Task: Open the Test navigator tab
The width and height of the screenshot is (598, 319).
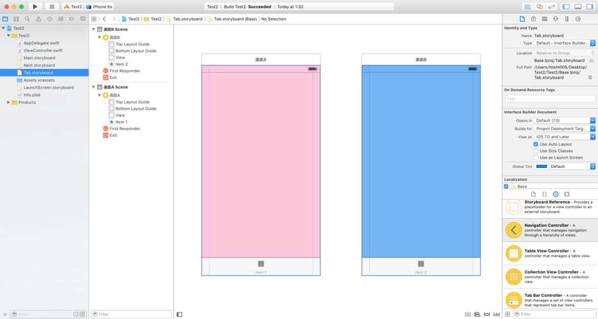Action: (x=50, y=19)
